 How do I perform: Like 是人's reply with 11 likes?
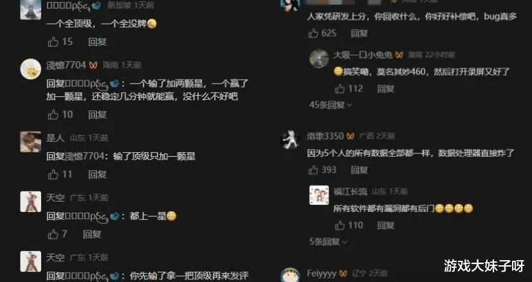pyautogui.click(x=53, y=175)
